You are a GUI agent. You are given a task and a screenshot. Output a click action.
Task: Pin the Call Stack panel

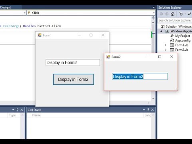pos(148,110)
